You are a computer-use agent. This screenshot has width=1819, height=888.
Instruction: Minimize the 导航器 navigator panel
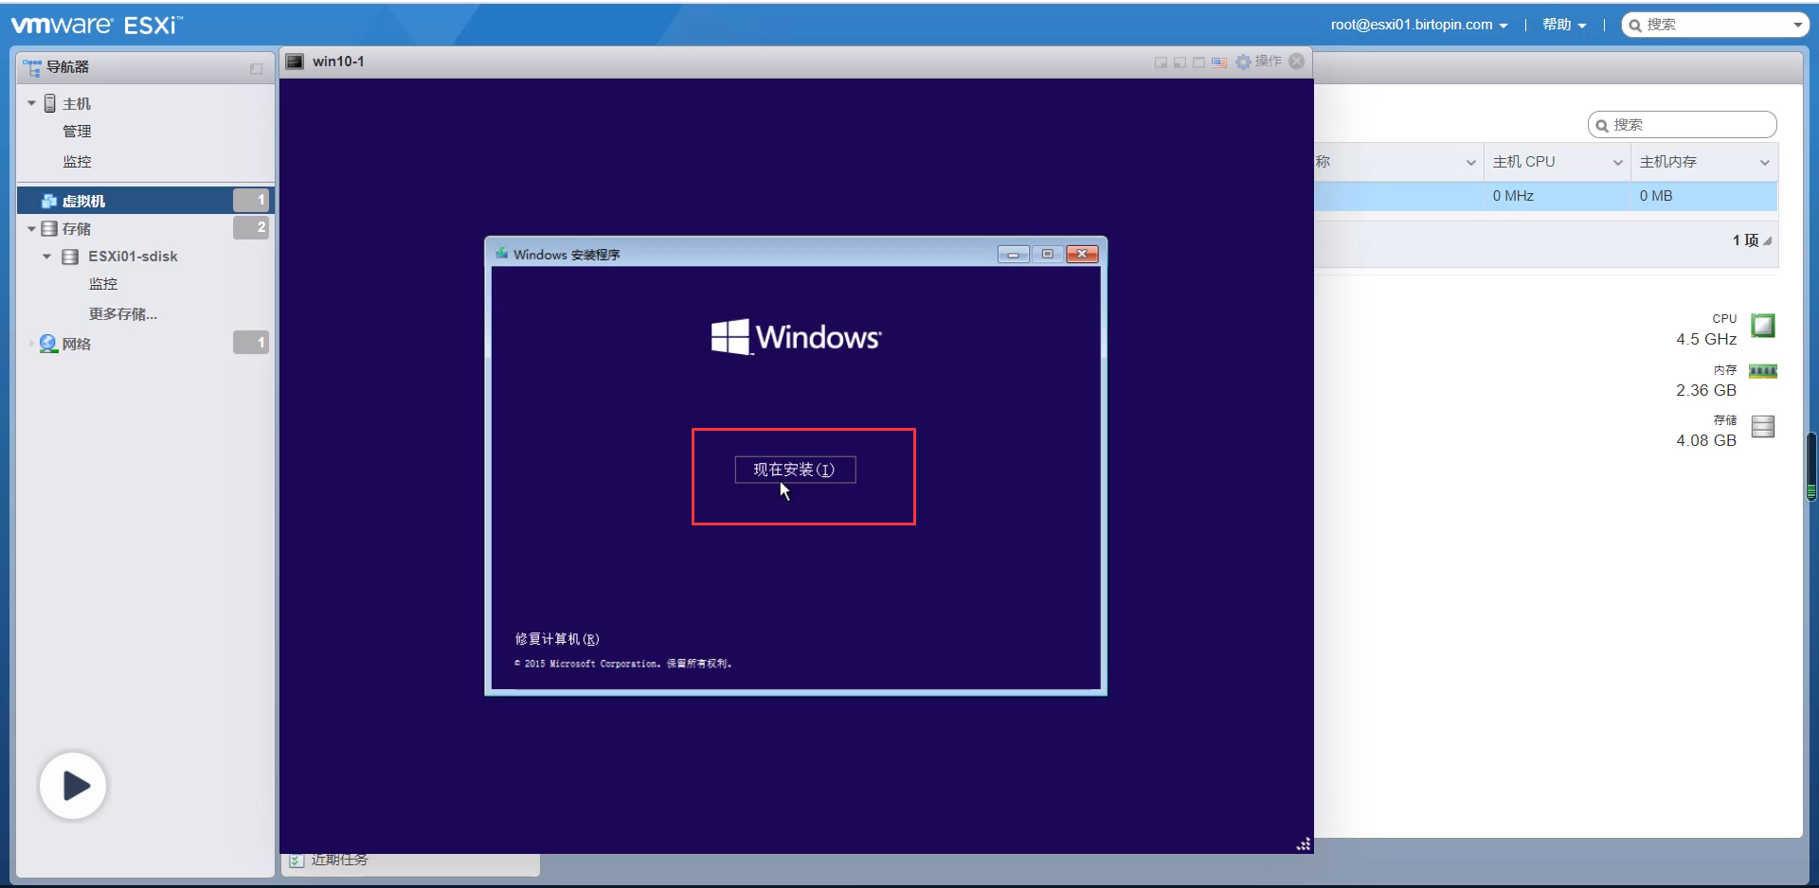[x=256, y=68]
